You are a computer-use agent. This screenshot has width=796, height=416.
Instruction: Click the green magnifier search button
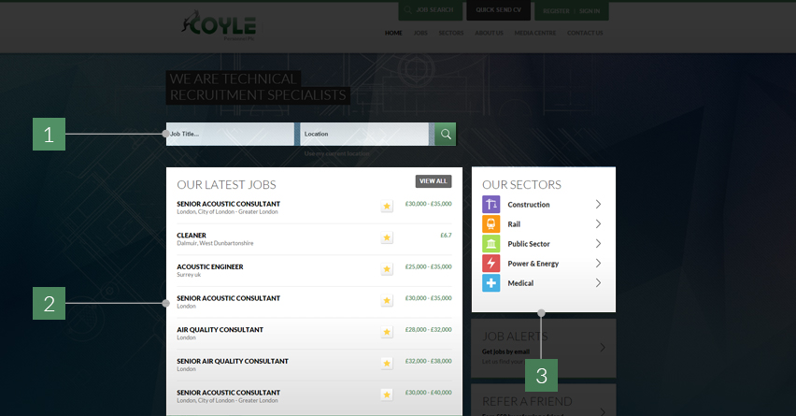(x=446, y=134)
